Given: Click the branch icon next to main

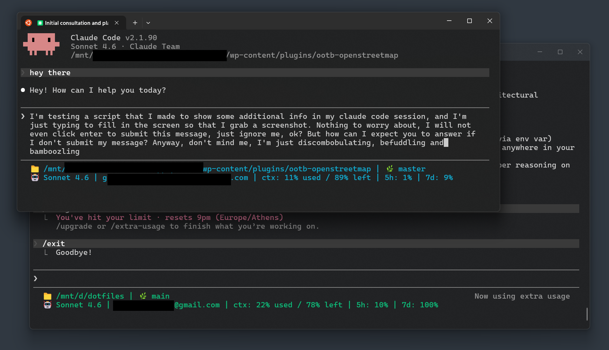Looking at the screenshot, I should 143,296.
